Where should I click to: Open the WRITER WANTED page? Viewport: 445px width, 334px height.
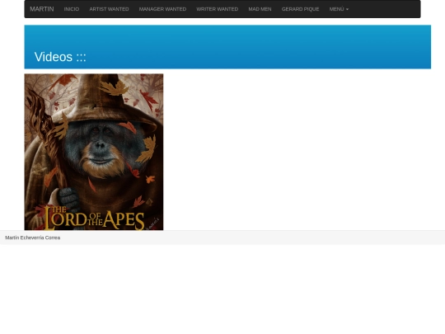218,9
